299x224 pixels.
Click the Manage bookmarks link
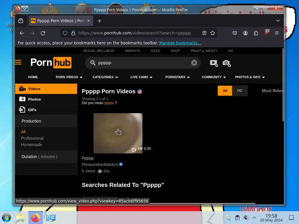[180, 43]
